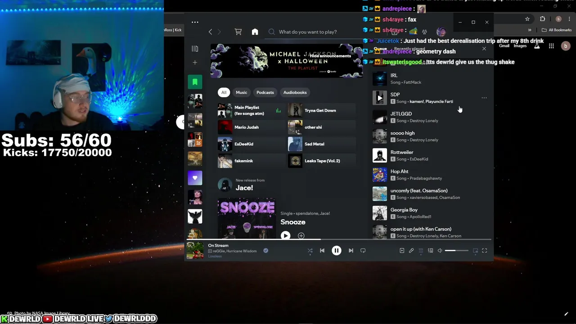The image size is (576, 324).
Task: Select queue song soooo high
Action: tap(431, 136)
